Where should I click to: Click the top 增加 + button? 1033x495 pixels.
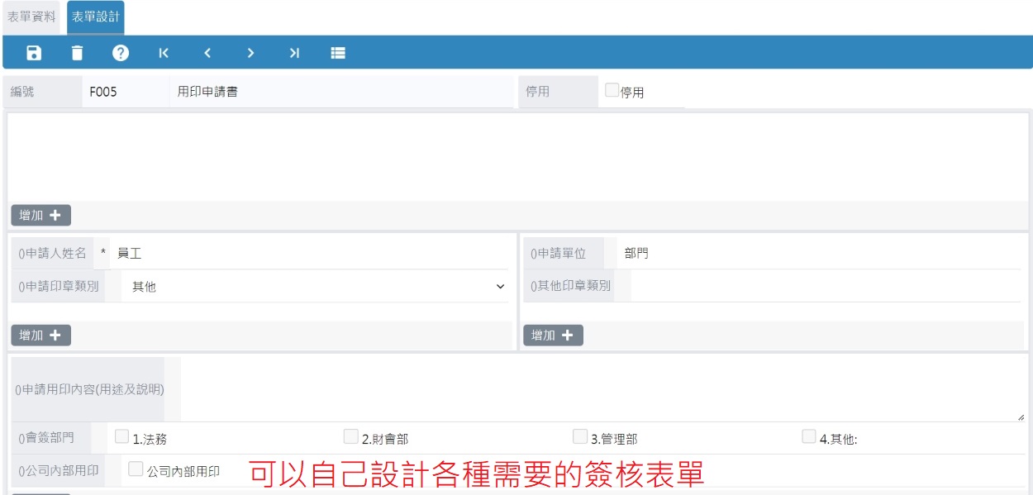coord(40,214)
